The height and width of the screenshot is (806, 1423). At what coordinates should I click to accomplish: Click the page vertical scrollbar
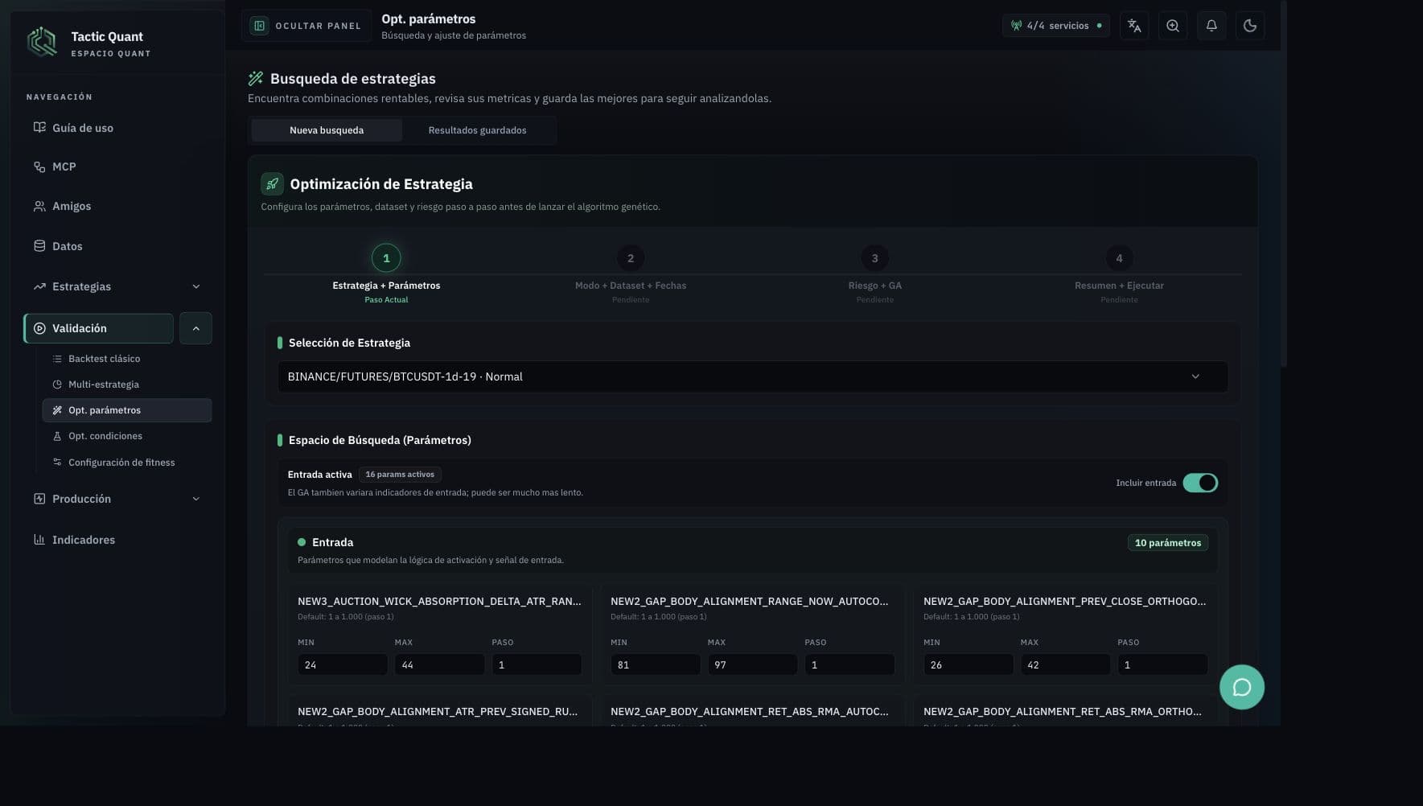[x=1284, y=185]
